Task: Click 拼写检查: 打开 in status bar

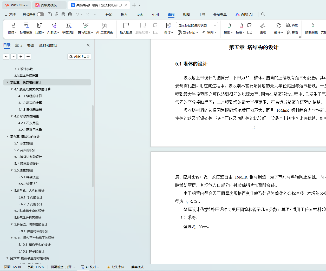Action: (x=63, y=267)
